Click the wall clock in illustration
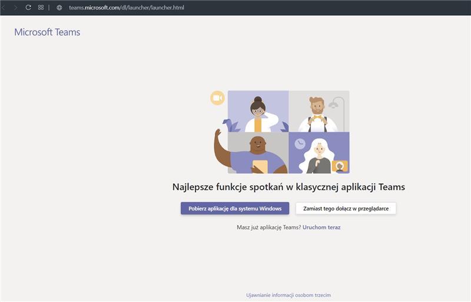This screenshot has width=471, height=302. (300, 143)
